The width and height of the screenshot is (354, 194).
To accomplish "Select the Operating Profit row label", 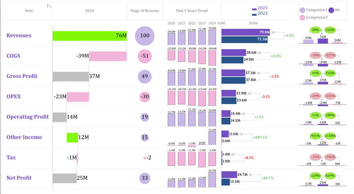I will (x=28, y=117).
